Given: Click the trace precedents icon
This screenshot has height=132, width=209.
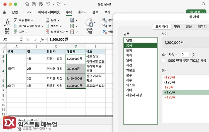Looking at the screenshot, I should click(x=104, y=20).
